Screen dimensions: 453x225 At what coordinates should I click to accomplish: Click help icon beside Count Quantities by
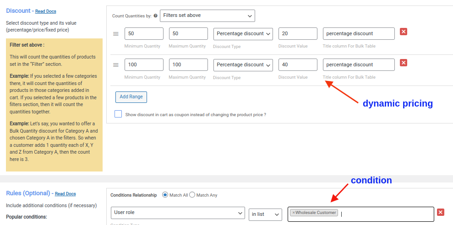(x=156, y=16)
